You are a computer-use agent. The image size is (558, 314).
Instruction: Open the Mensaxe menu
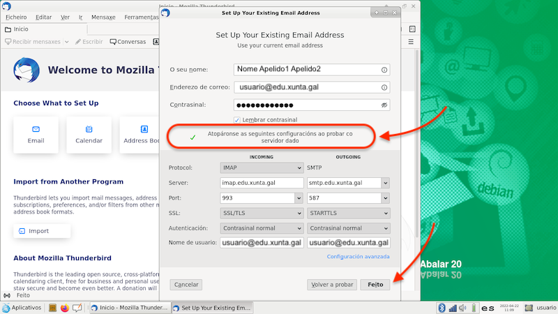103,16
